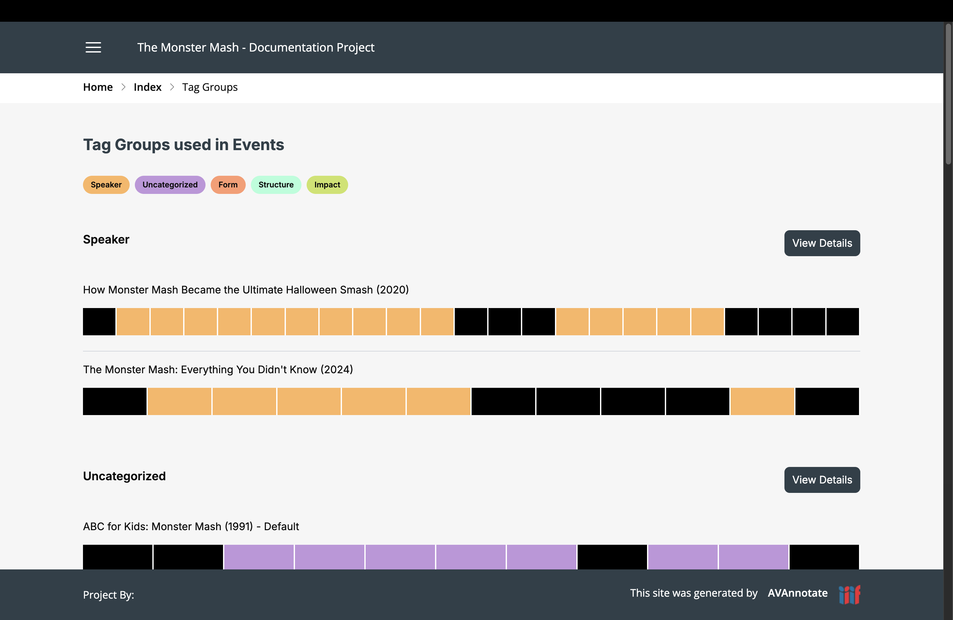Image resolution: width=953 pixels, height=620 pixels.
Task: Click the IIIF logo in footer
Action: click(x=849, y=594)
